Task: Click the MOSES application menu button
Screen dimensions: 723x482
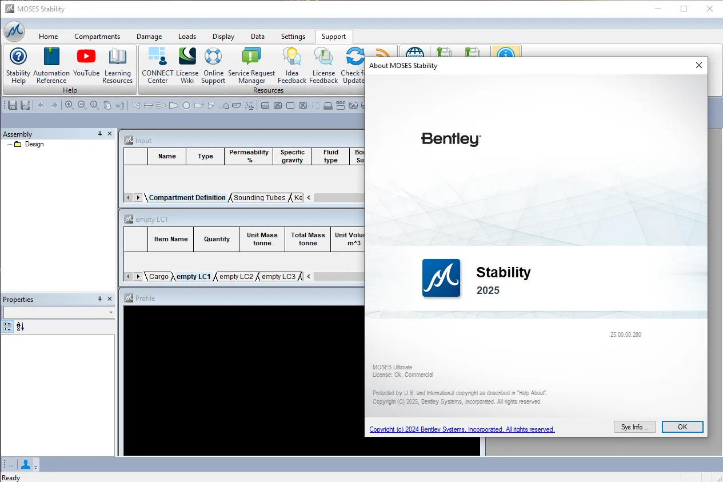Action: tap(14, 31)
